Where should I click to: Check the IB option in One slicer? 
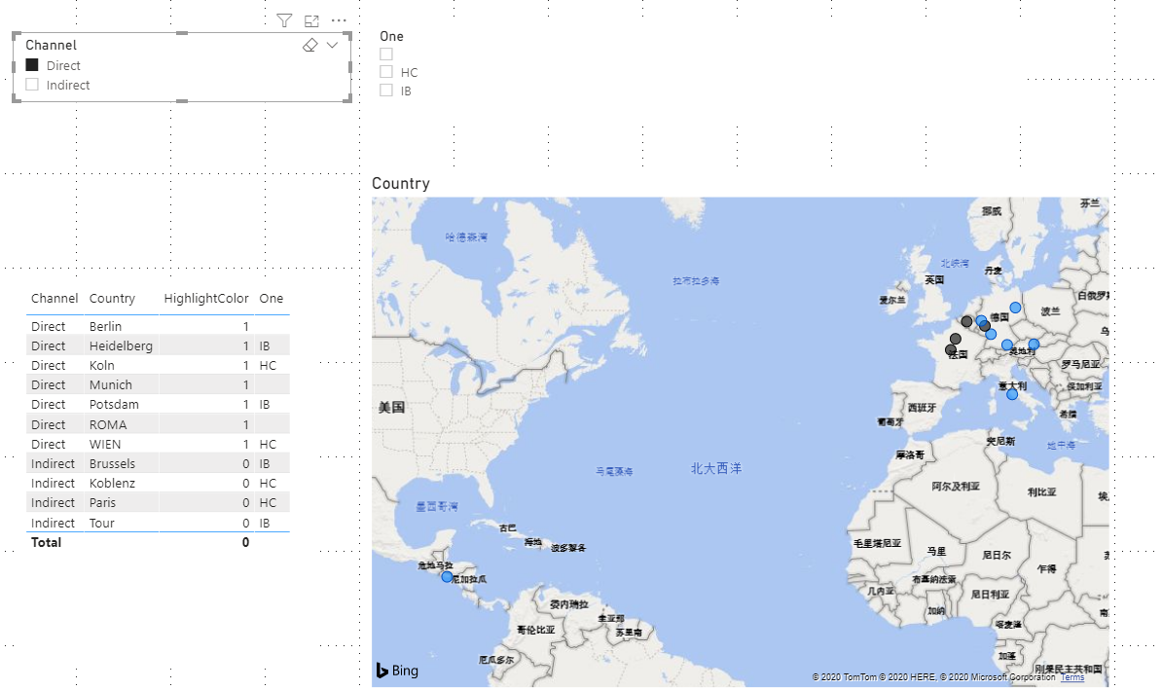pos(386,91)
